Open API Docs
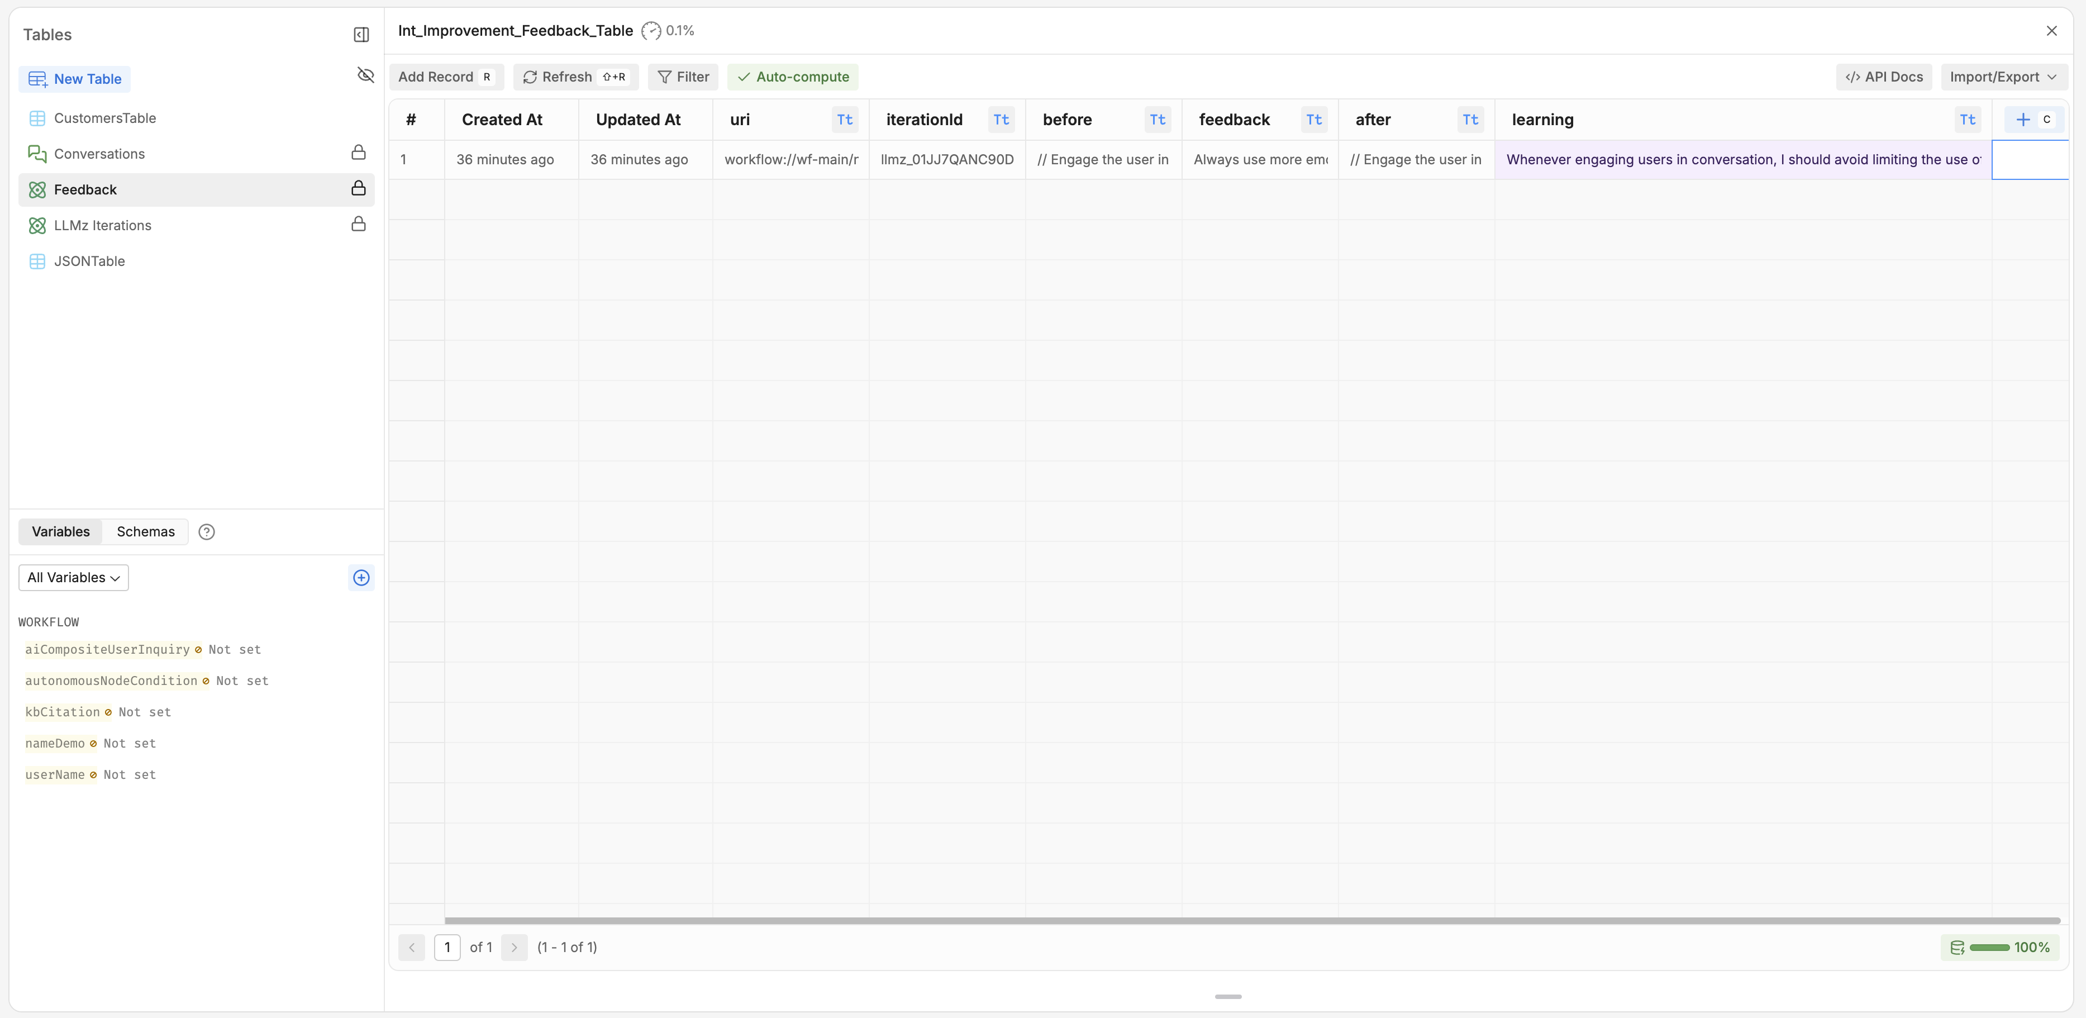 coord(1884,77)
